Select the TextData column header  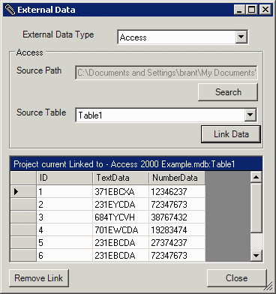[121, 178]
